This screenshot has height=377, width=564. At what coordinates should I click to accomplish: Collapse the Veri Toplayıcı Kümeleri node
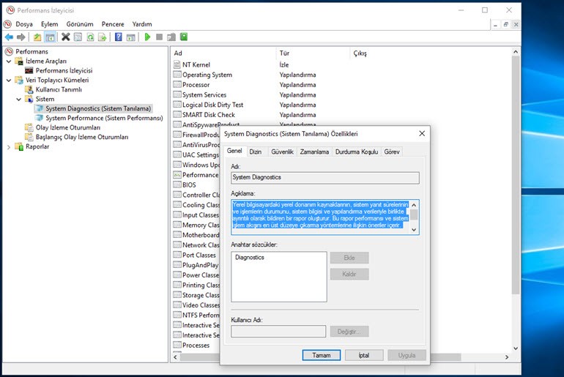[x=9, y=80]
